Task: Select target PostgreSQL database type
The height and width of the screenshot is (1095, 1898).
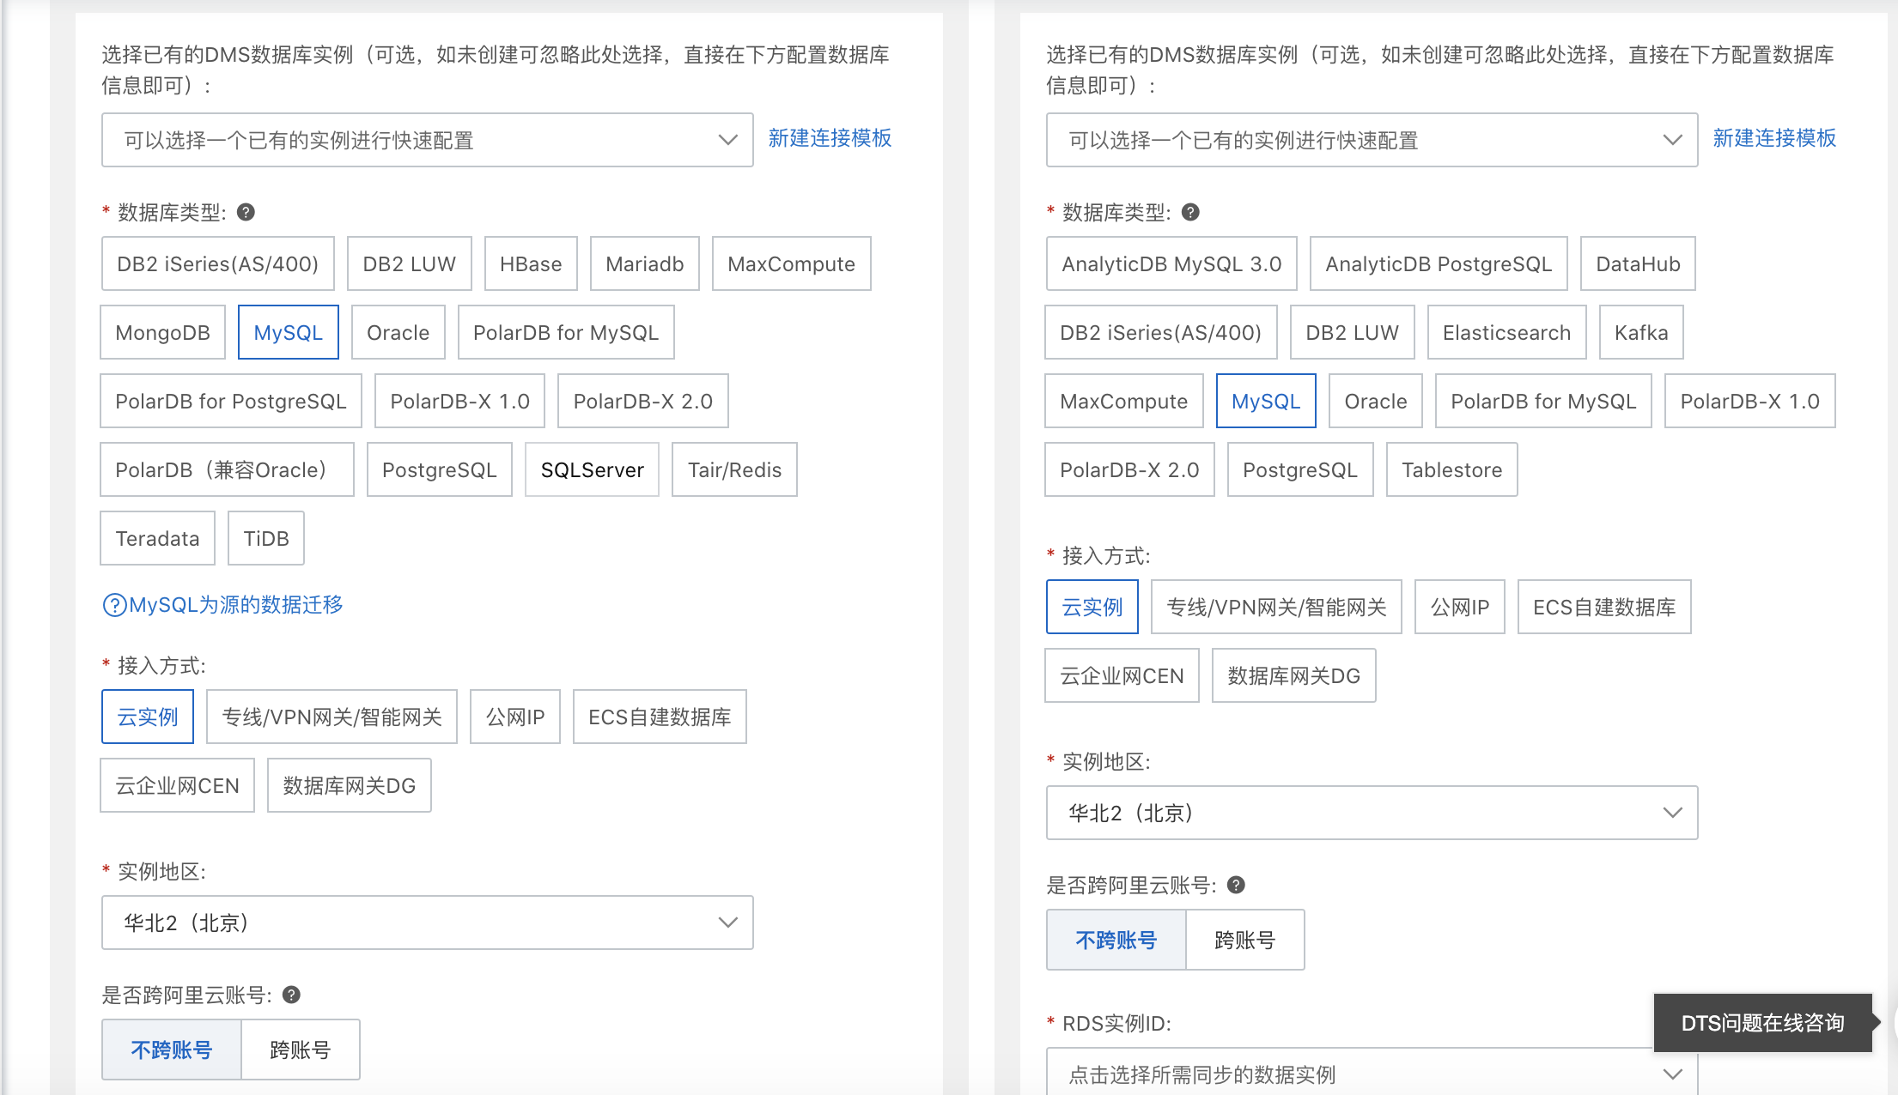Action: point(1300,469)
